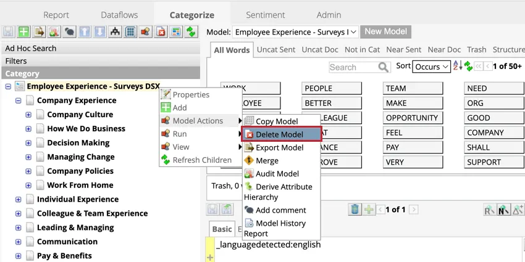The width and height of the screenshot is (525, 262).
Task: Toggle the A-Z sort order icon
Action: [x=458, y=66]
